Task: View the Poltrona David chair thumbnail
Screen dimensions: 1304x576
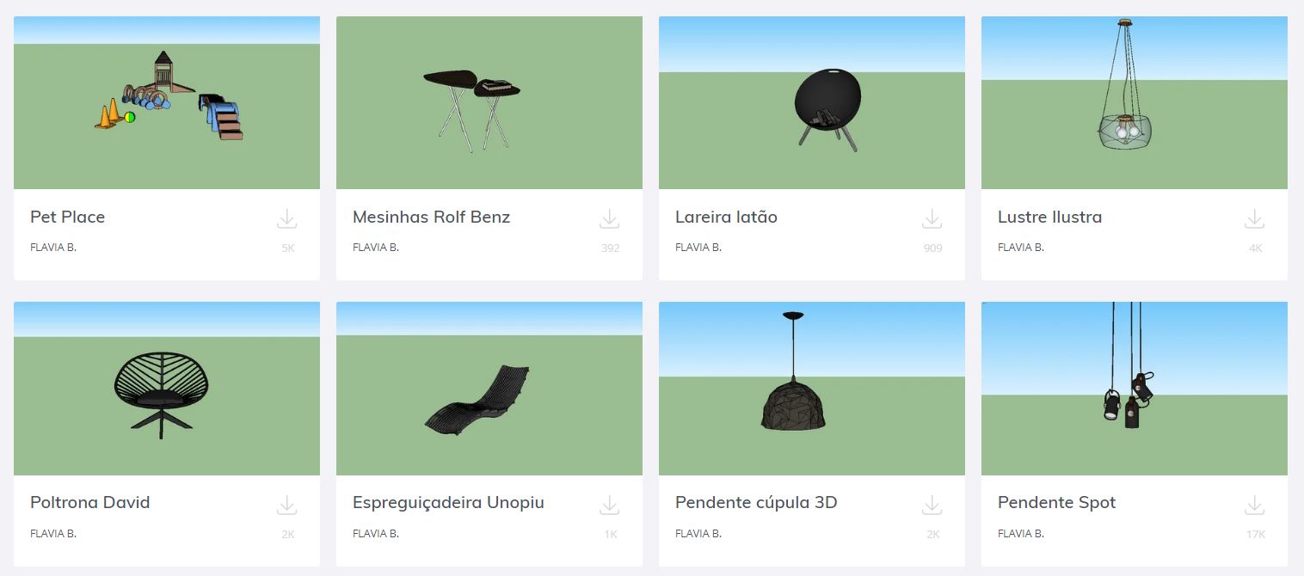Action: 167,389
